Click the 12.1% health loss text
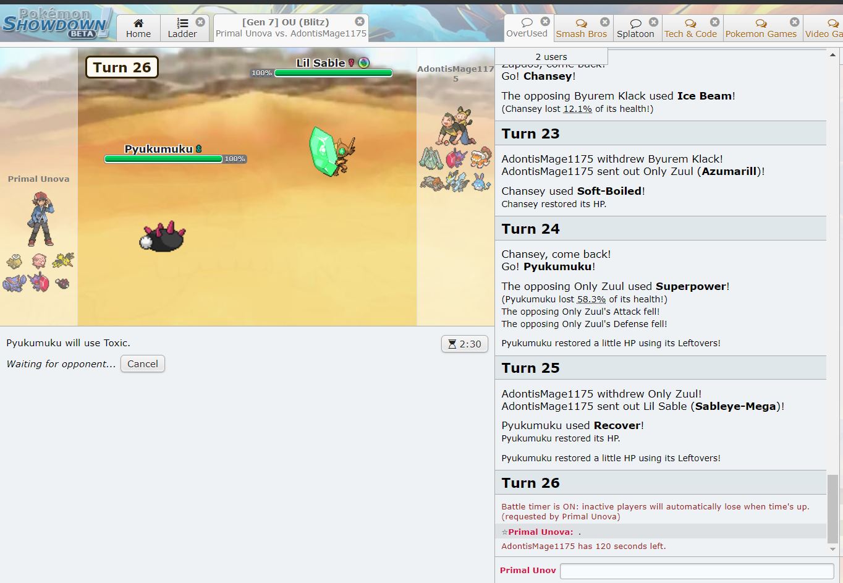 (x=577, y=109)
